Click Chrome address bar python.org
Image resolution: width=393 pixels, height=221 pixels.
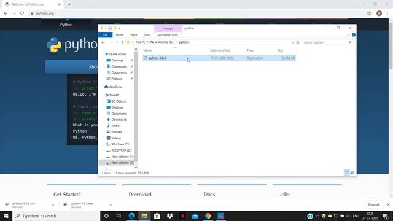[45, 14]
